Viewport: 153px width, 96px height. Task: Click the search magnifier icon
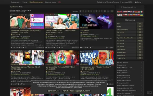coord(121,7)
